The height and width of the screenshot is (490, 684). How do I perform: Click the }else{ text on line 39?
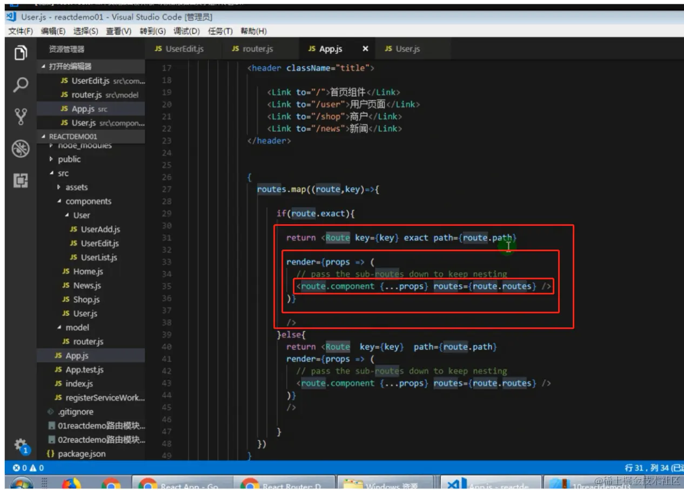pyautogui.click(x=291, y=334)
